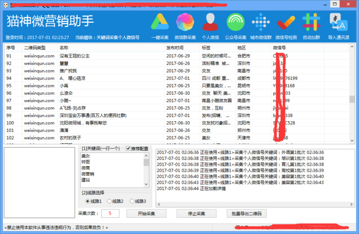Select row 95 named 小苒
This screenshot has height=234, width=359.
pos(176,86)
